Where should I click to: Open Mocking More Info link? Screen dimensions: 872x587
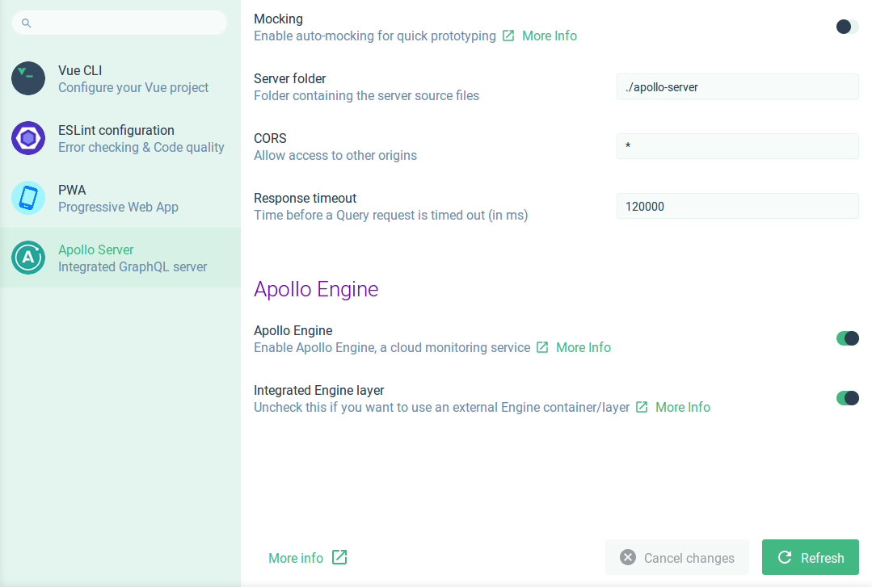coord(550,36)
